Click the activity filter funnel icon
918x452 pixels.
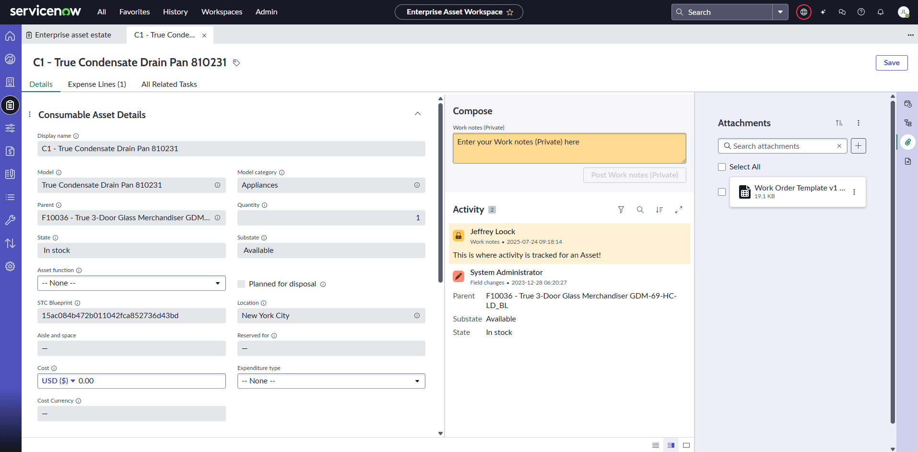(621, 210)
